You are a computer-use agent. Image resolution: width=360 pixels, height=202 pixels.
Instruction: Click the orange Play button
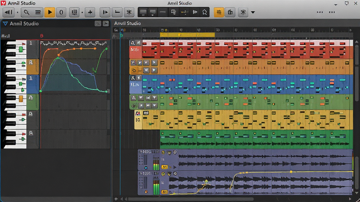(x=50, y=12)
